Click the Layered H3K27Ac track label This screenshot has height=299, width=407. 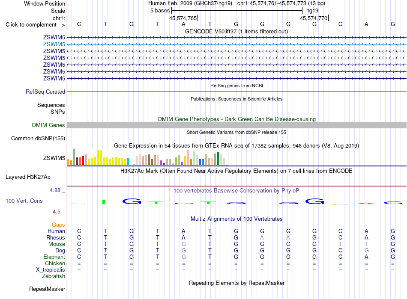tap(28, 177)
